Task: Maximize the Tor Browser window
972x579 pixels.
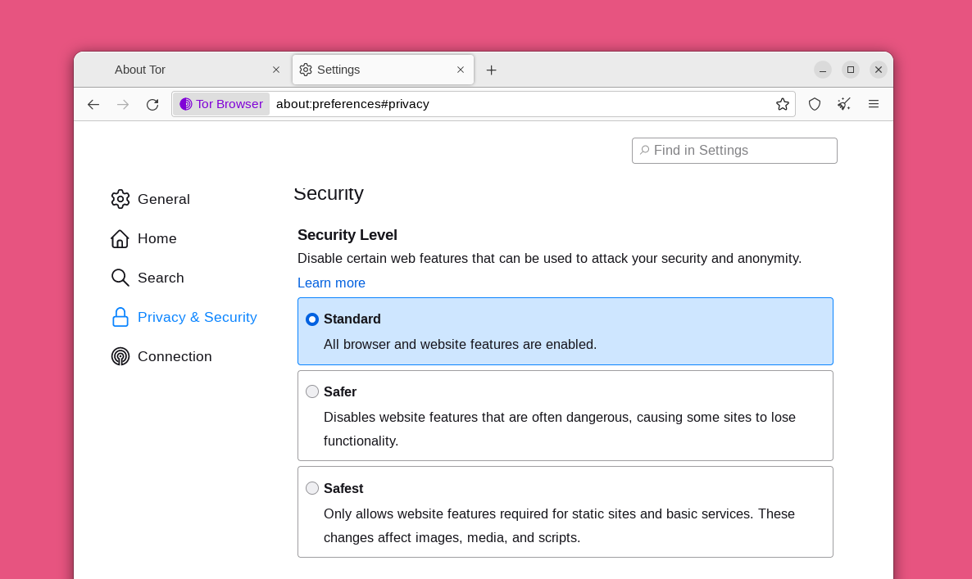Action: (851, 70)
